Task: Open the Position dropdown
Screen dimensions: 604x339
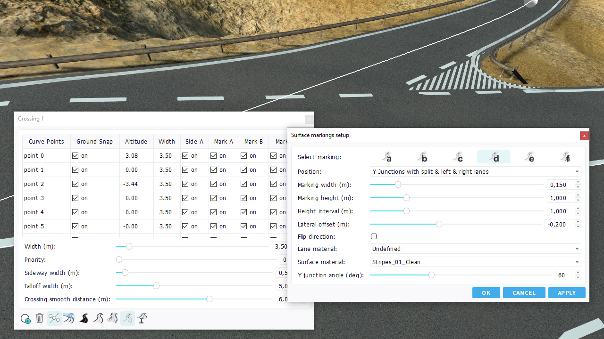Action: [x=475, y=172]
